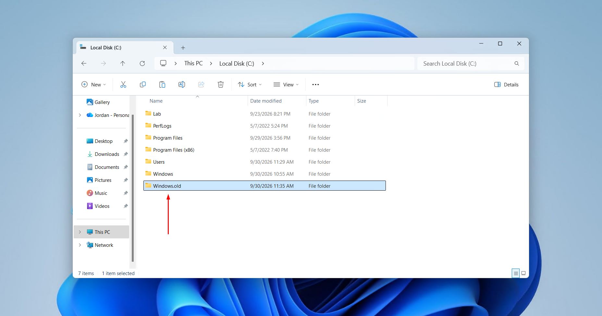602x316 pixels.
Task: Click Local Disk (C:) breadcrumb segment
Action: 237,63
